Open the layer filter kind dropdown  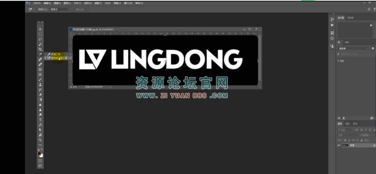pyautogui.click(x=345, y=129)
